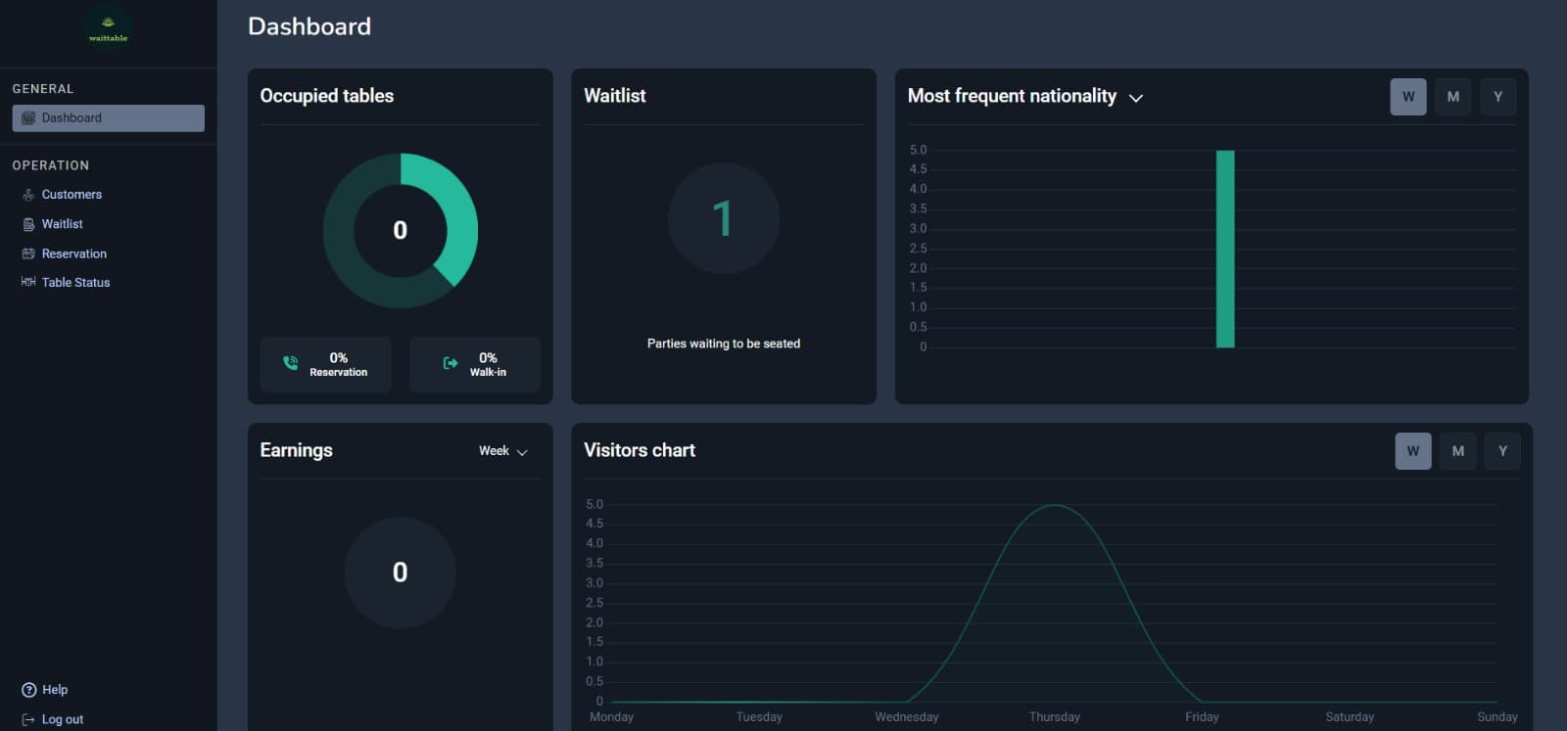Switch nationality chart to monthly view
This screenshot has width=1567, height=731.
click(1452, 97)
